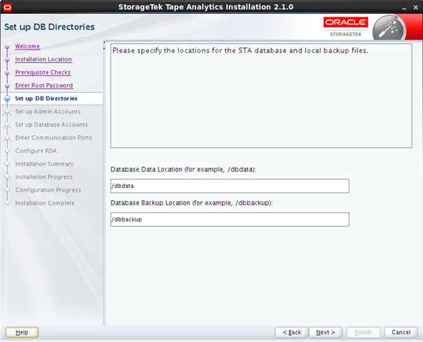The image size is (423, 342).
Task: Close the installation window
Action: point(415,8)
